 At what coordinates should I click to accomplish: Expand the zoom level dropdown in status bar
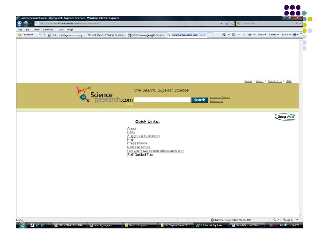click(x=297, y=220)
